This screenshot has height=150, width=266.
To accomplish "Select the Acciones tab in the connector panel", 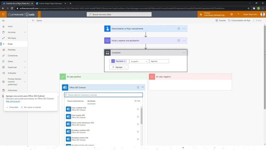I will click(91, 101).
